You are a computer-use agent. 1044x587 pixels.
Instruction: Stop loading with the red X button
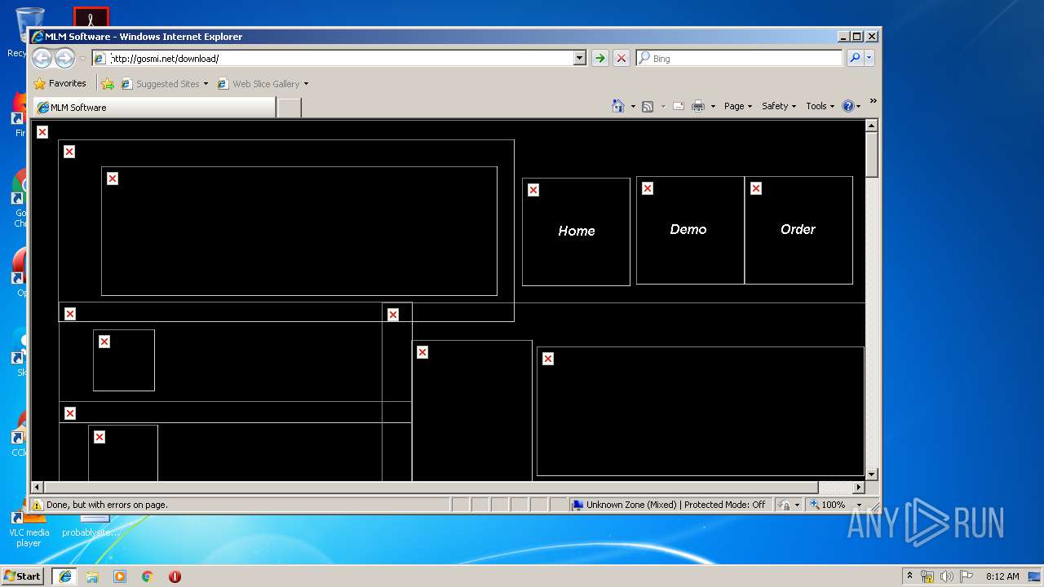[x=622, y=58]
